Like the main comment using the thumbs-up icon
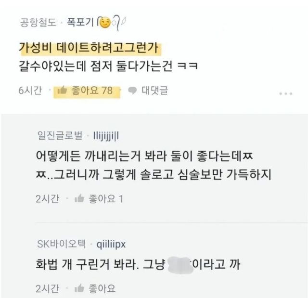308x298 pixels. coord(62,90)
